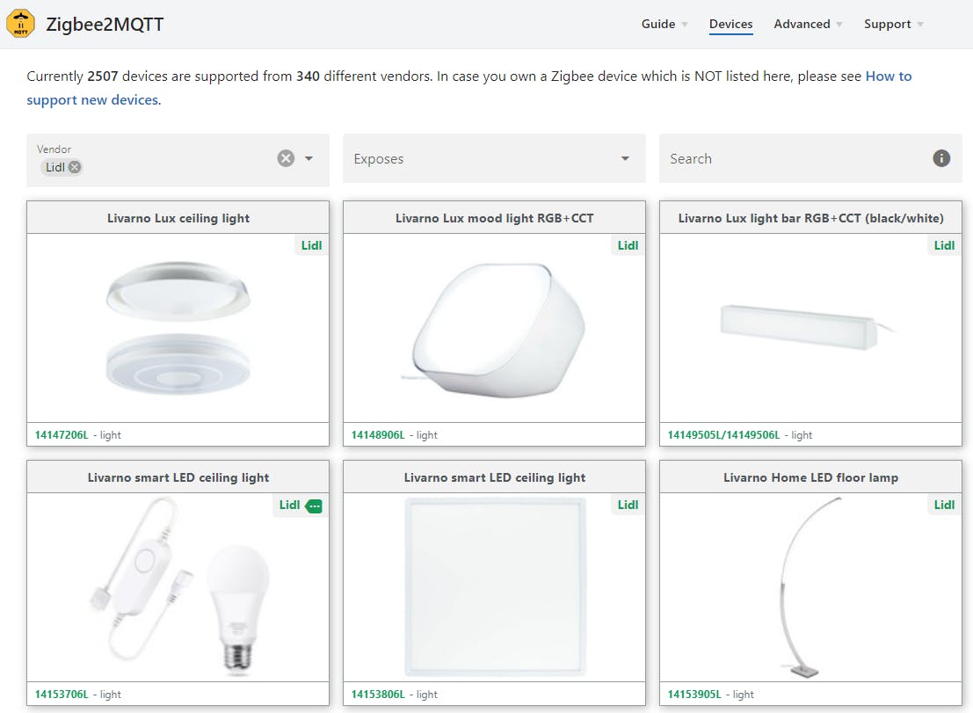Click the "light" expose text beside 14153905L
Viewport: 973px width, 713px height.
coord(744,695)
